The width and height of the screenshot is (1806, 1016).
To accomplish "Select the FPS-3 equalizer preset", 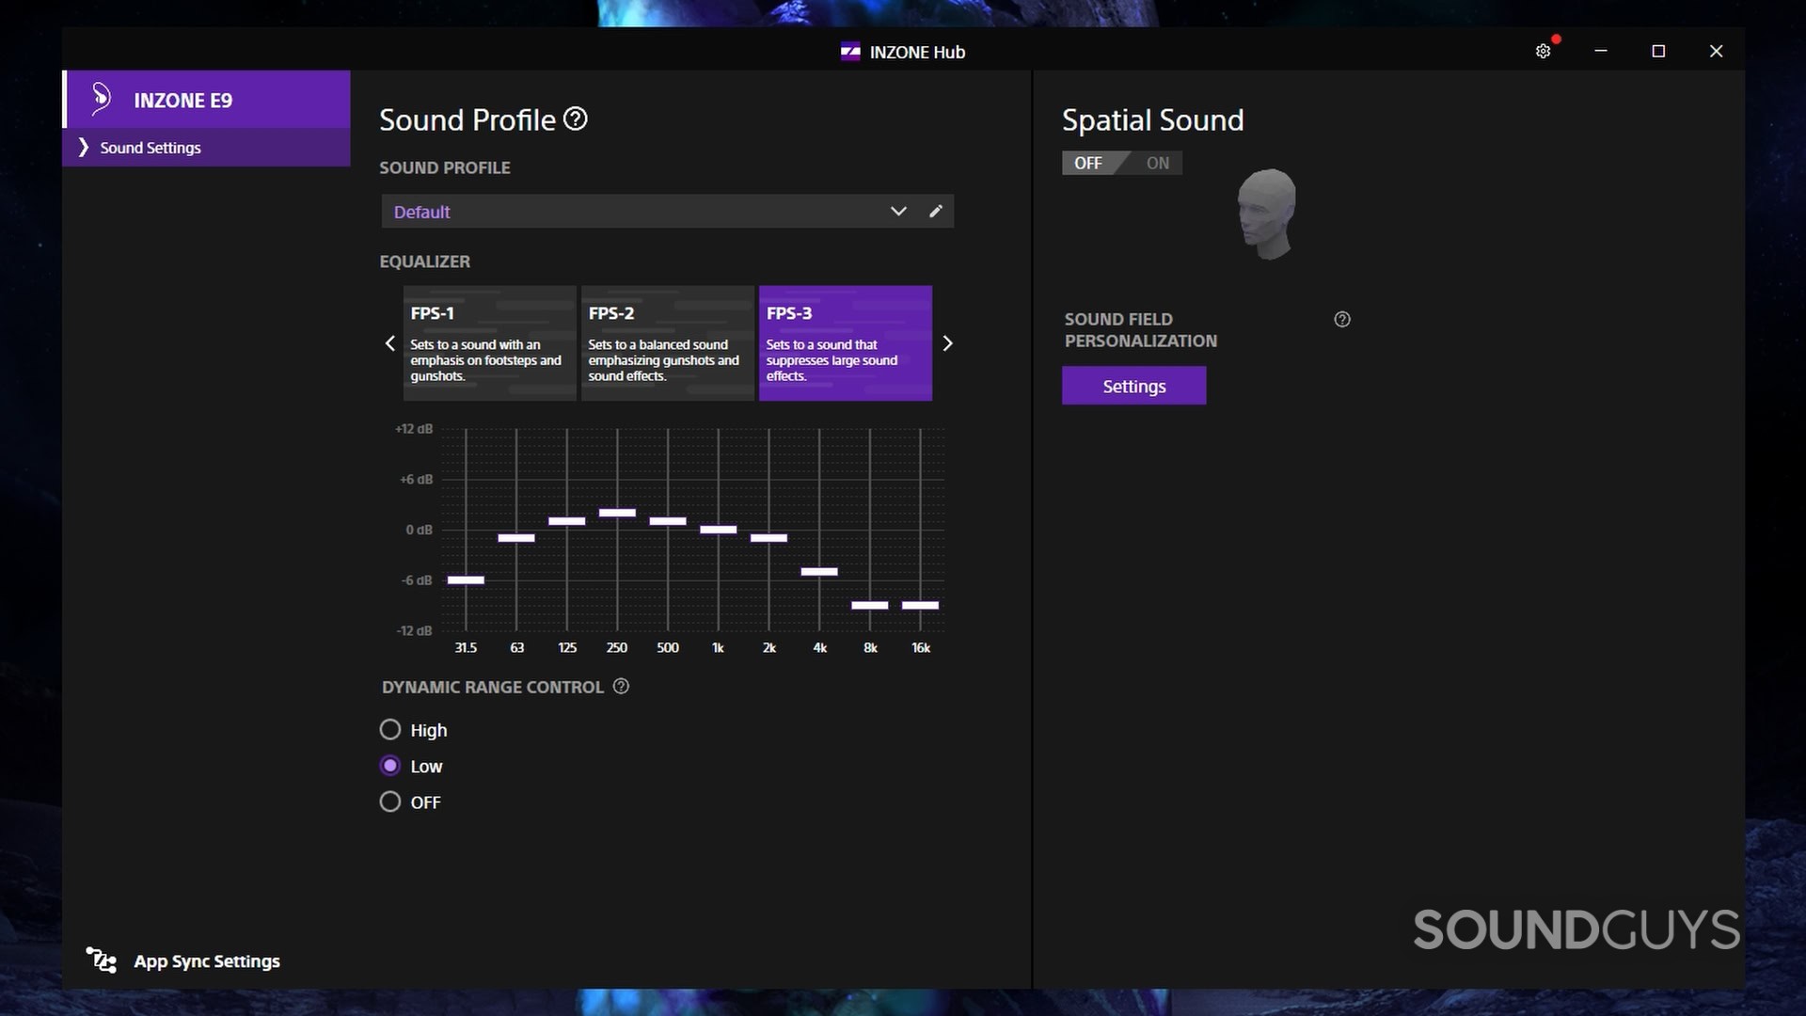I will (x=846, y=343).
